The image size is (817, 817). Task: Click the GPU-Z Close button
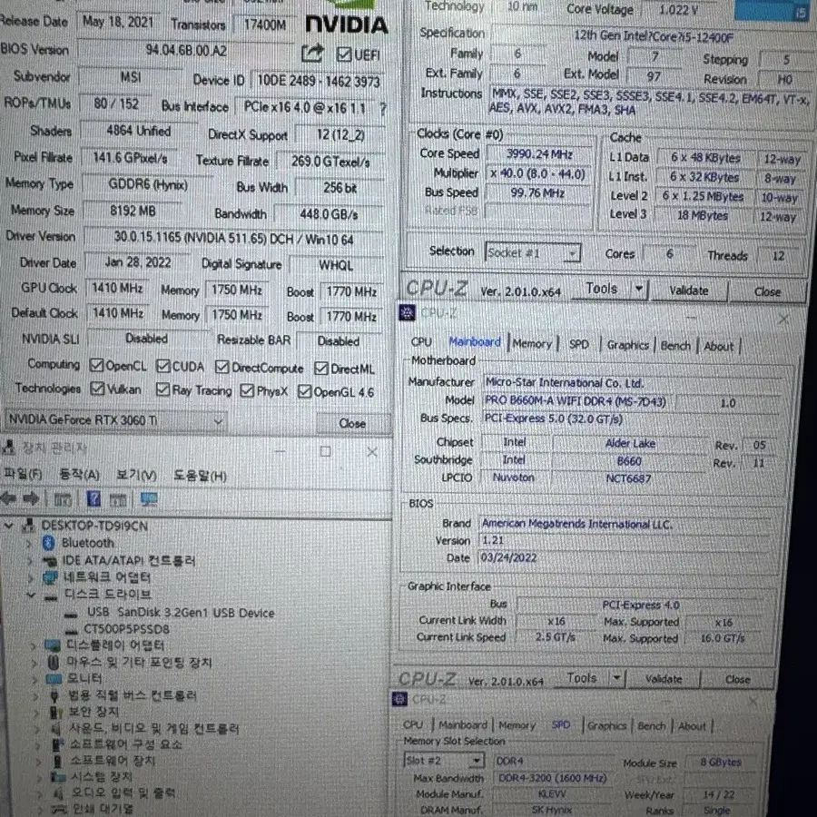352,423
